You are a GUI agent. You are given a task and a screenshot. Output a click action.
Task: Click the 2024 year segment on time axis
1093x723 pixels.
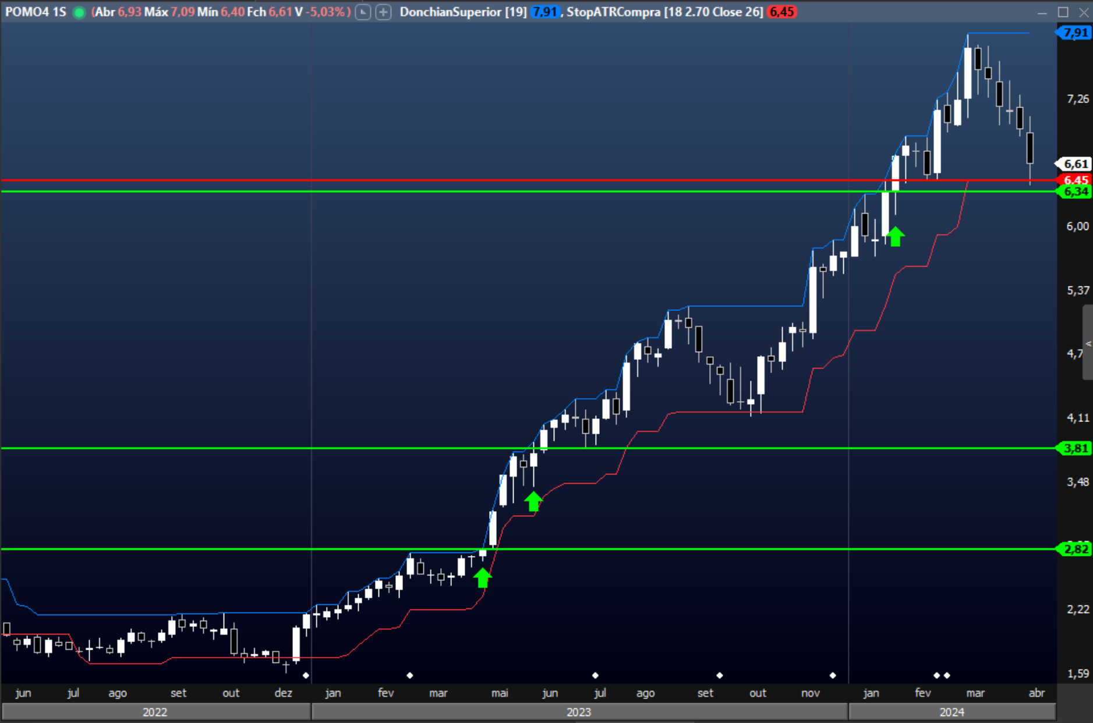coord(951,712)
